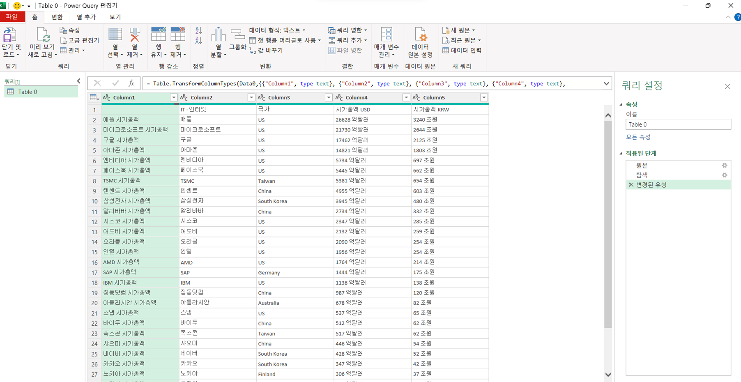
Task: Select the Table 0 query in the list
Action: (41, 92)
